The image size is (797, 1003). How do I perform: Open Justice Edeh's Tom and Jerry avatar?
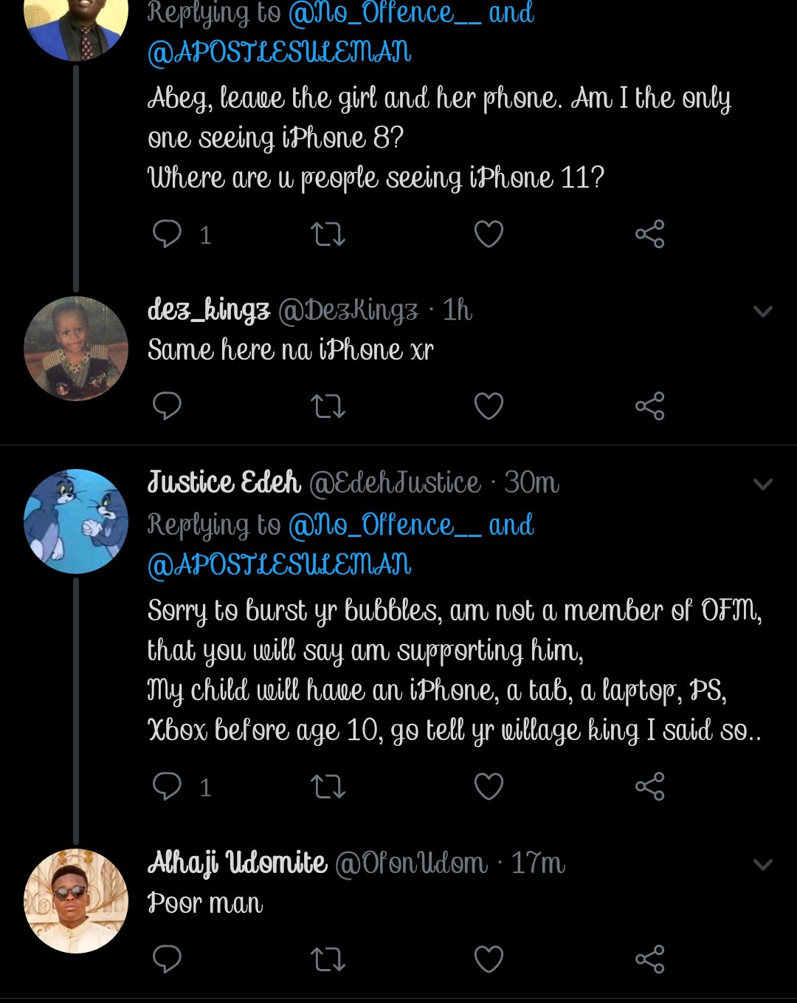tap(76, 521)
